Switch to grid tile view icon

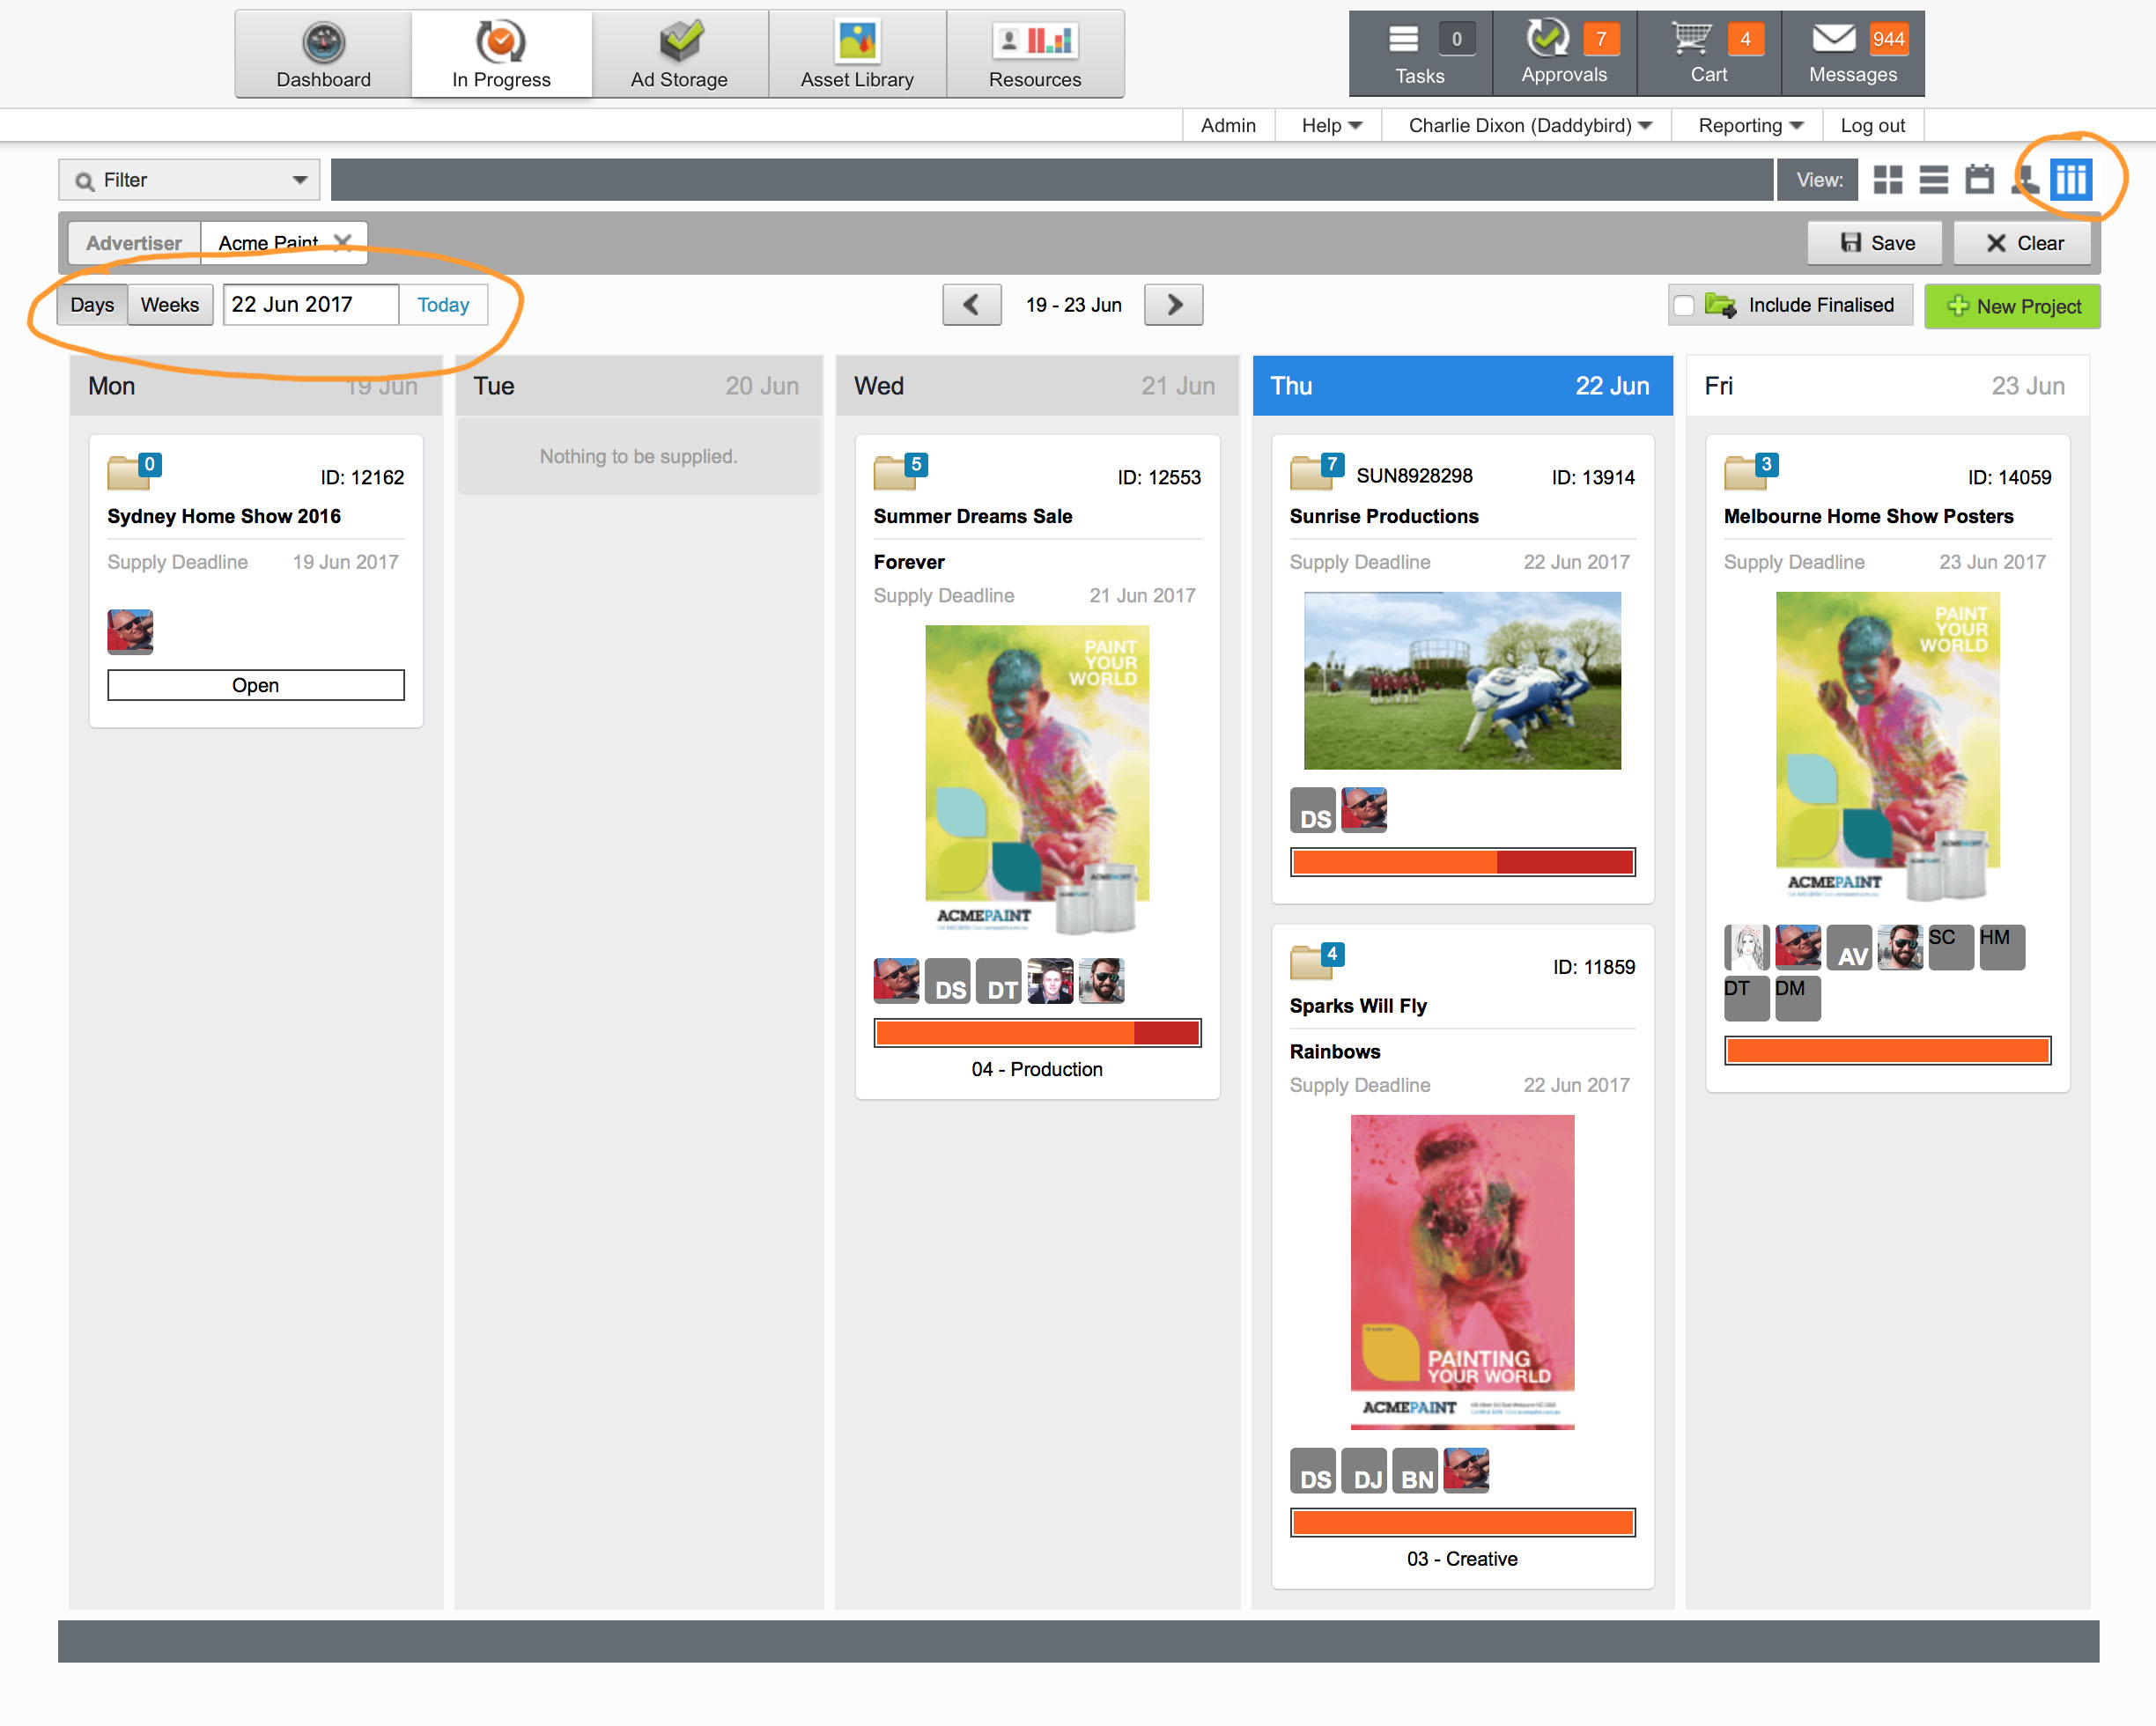pos(1887,180)
